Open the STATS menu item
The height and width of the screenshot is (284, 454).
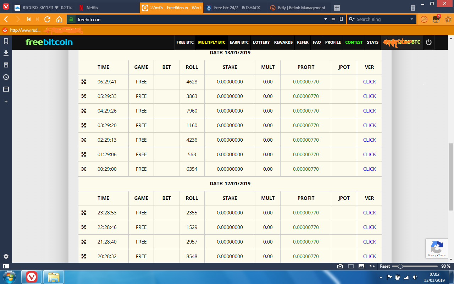(373, 42)
